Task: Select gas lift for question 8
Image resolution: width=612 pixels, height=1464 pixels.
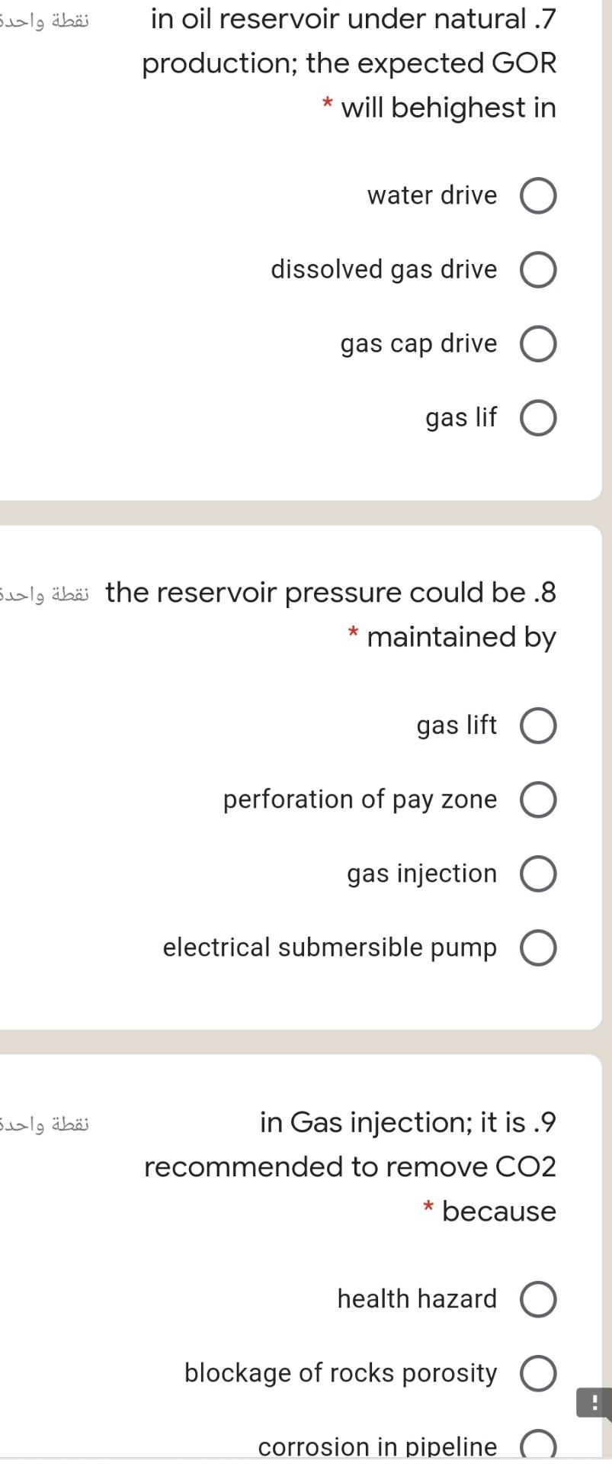Action: [x=537, y=726]
